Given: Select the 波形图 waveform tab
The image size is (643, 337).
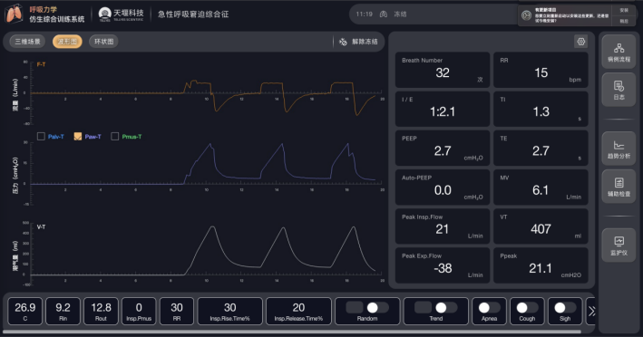Looking at the screenshot, I should point(67,42).
